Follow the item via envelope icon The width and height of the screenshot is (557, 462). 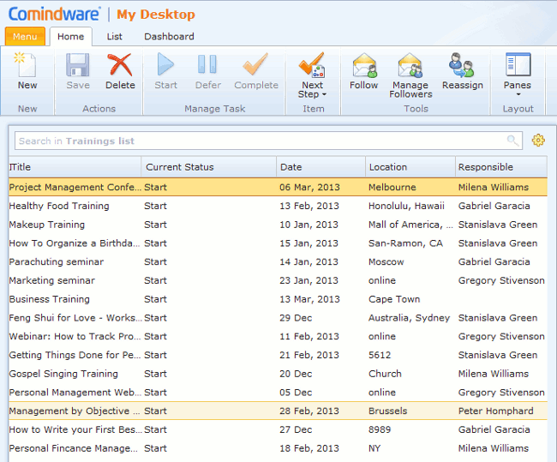365,65
